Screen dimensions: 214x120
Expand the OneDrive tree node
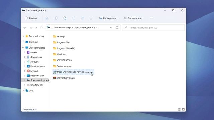(x=23, y=42)
